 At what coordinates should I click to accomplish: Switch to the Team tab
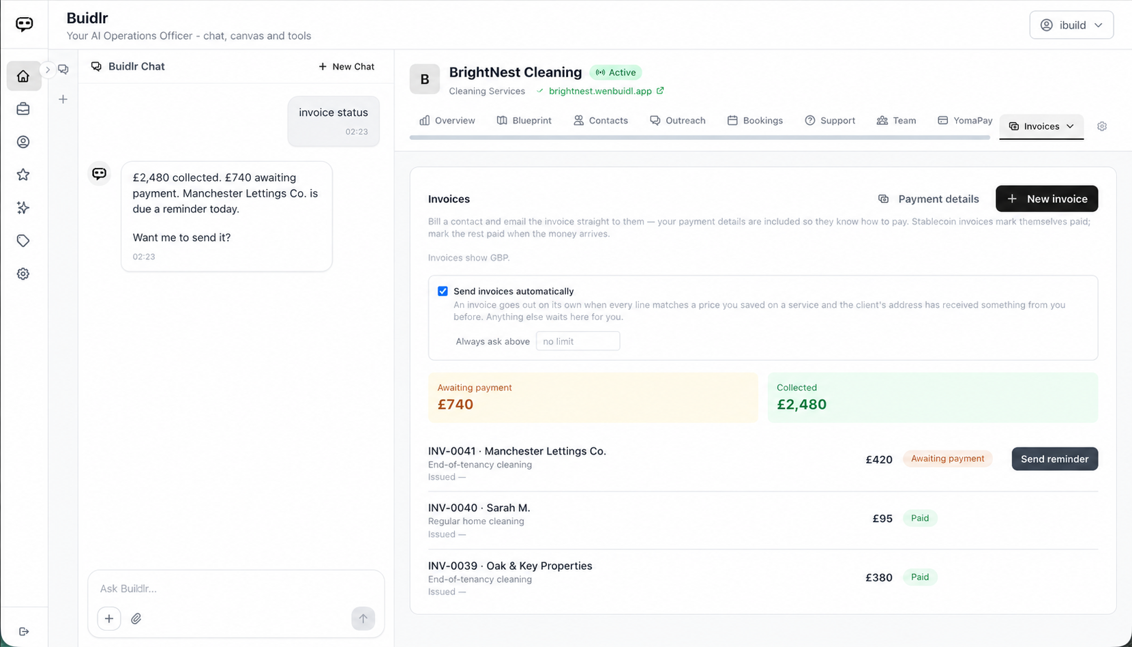click(897, 121)
